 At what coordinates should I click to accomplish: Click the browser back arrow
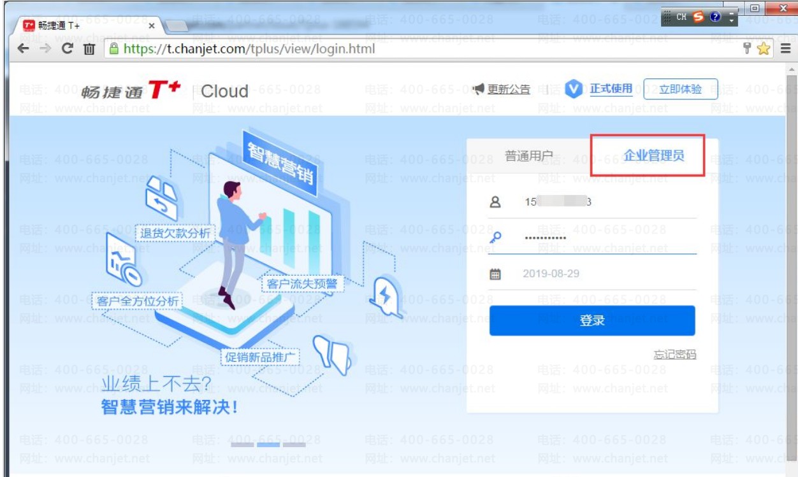coord(23,49)
